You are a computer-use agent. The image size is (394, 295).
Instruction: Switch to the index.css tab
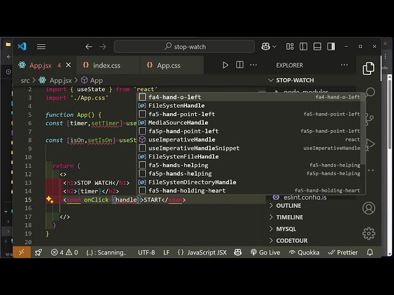click(x=107, y=66)
